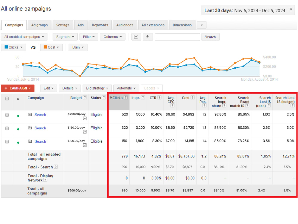Click the help icon beside CTR column
This screenshot has height=224, width=298.
tap(159, 97)
